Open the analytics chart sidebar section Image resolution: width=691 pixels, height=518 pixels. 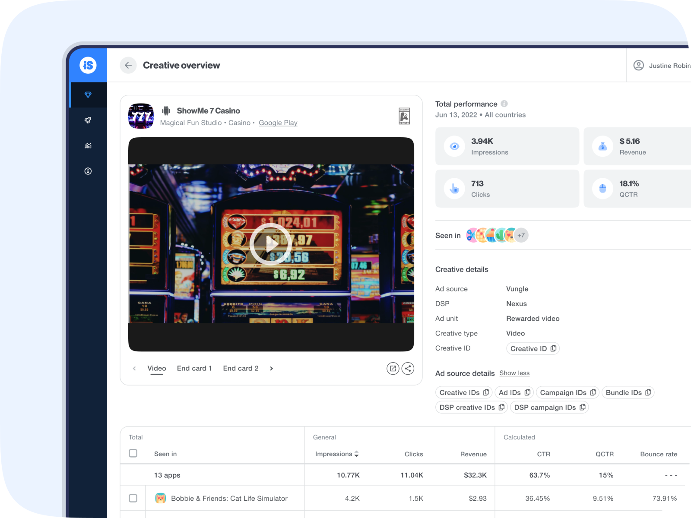(88, 146)
